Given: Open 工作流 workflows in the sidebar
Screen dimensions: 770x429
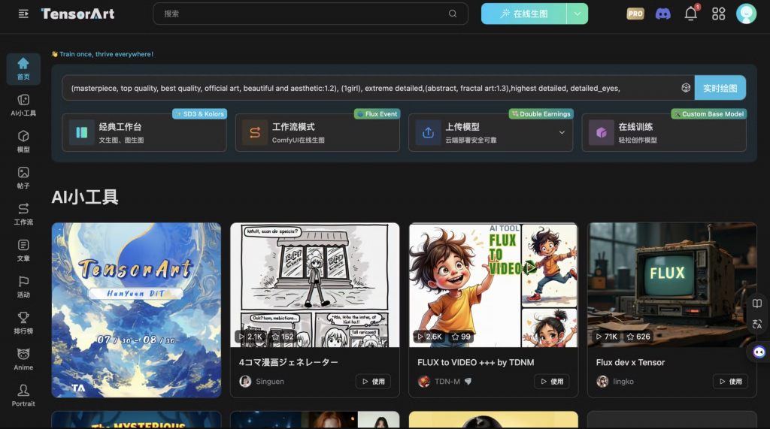Looking at the screenshot, I should [23, 214].
